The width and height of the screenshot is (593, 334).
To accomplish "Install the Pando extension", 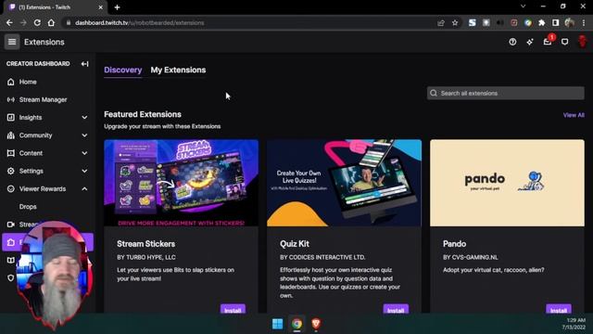I will pyautogui.click(x=559, y=309).
